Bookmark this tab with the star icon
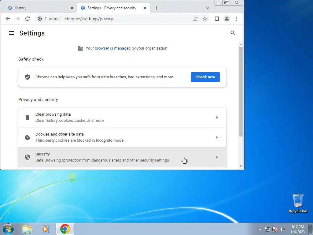Image resolution: width=313 pixels, height=235 pixels. [205, 19]
